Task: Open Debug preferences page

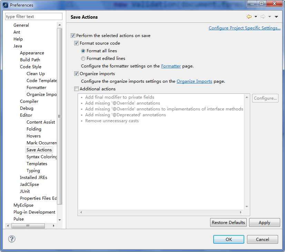Action: click(x=27, y=108)
